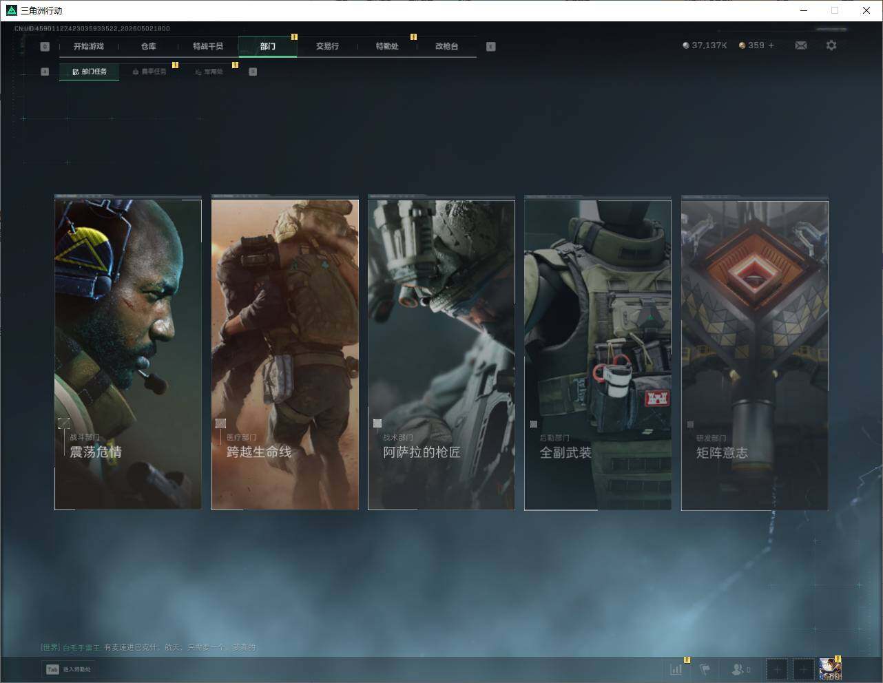Click the first empty squad plus slot
Screen dimensions: 883x683
point(776,669)
